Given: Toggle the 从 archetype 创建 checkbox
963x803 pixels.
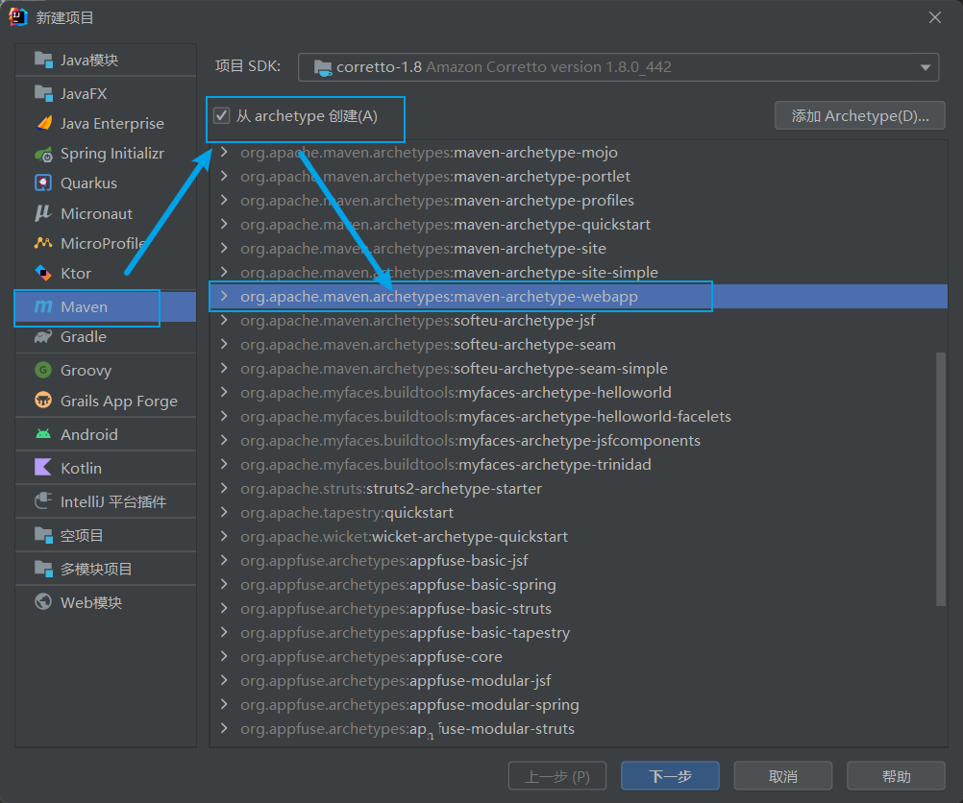Looking at the screenshot, I should click(221, 115).
